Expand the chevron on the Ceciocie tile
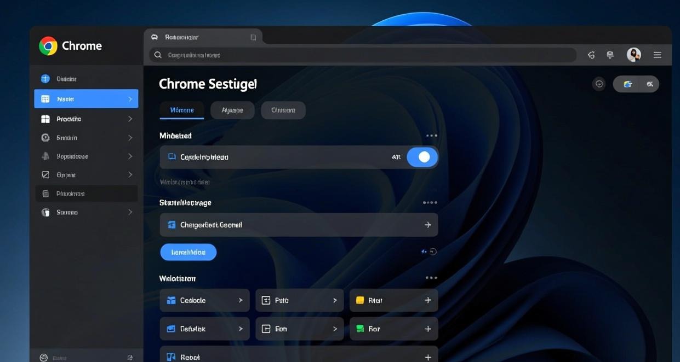Image resolution: width=680 pixels, height=362 pixels. point(241,300)
